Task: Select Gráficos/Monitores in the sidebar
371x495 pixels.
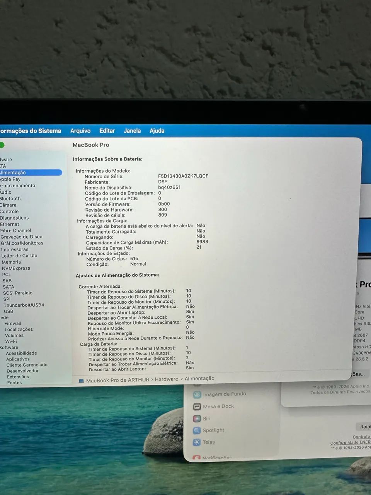Action: point(22,243)
